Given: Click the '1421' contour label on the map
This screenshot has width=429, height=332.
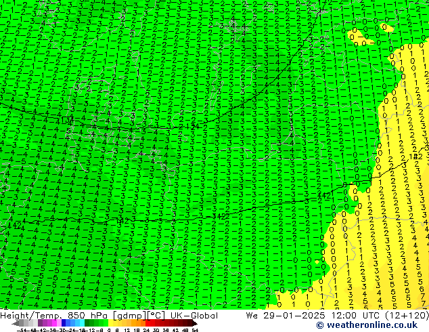Looking at the screenshot, I should coord(325,195).
